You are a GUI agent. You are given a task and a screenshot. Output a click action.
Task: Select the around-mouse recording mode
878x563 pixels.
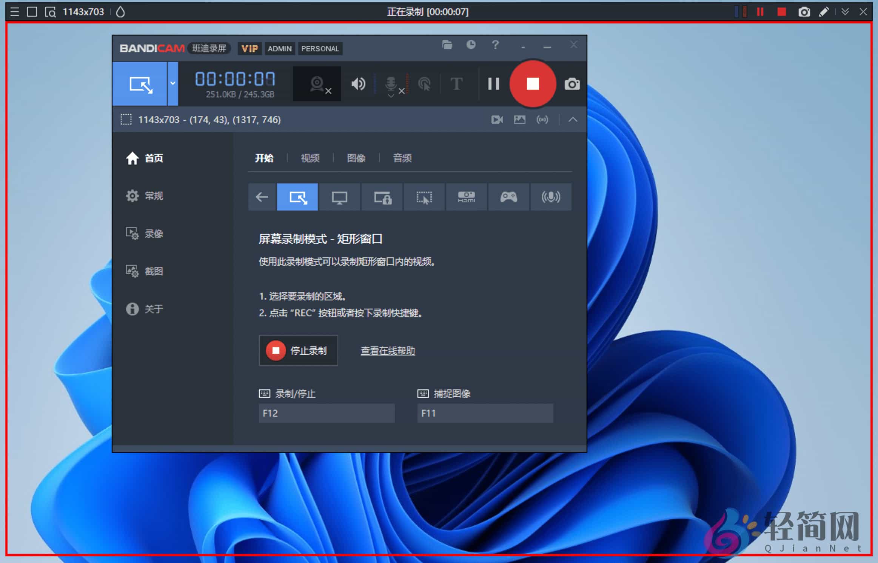pos(424,197)
